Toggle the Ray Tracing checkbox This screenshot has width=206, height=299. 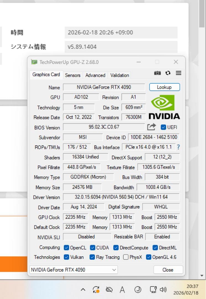click(92, 257)
